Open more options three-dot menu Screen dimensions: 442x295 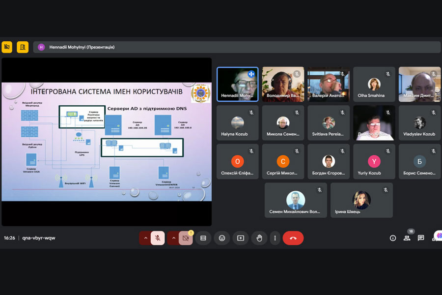tap(275, 238)
